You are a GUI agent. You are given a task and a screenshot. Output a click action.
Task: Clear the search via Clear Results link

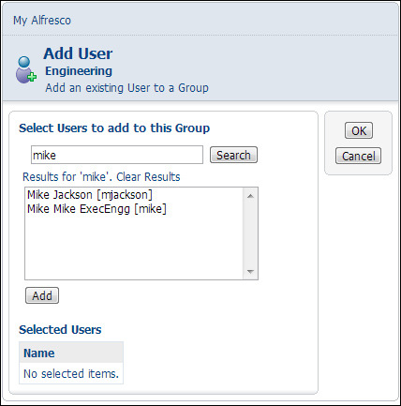tap(148, 177)
